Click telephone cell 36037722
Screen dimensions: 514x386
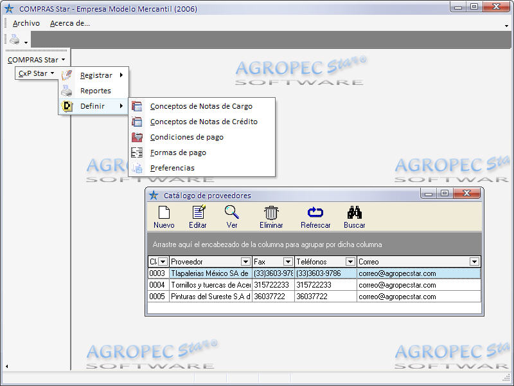point(326,297)
